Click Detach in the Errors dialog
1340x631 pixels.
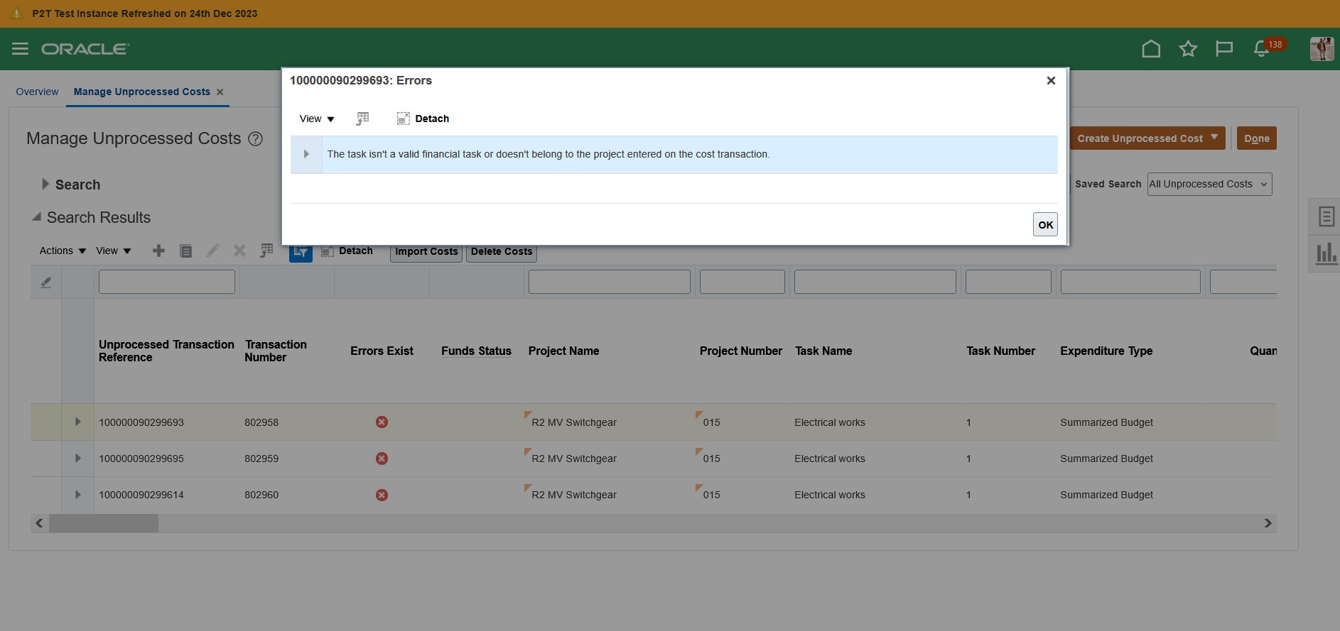click(423, 119)
